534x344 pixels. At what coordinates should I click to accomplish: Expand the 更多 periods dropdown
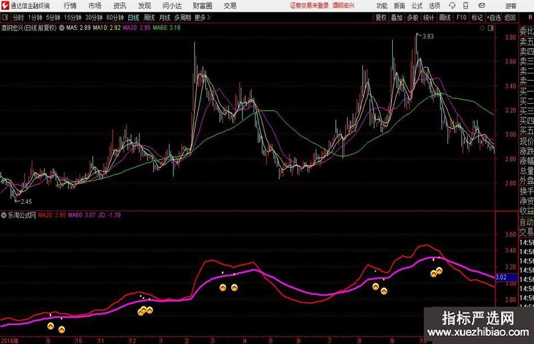(202, 18)
